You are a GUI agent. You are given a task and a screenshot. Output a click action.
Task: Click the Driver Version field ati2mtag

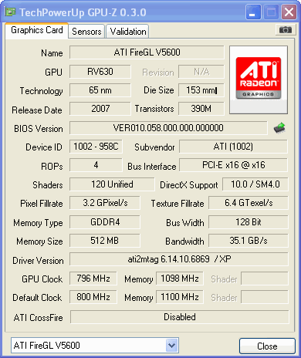pos(179,259)
